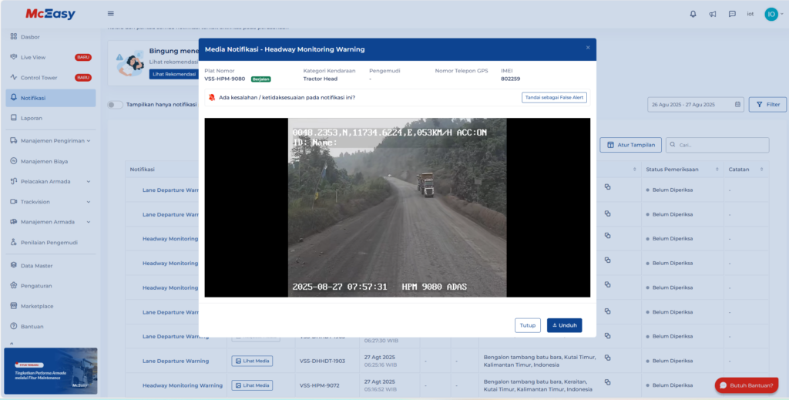Open Butuh Bantuan help chat
Screen dimensions: 789x400
746,385
